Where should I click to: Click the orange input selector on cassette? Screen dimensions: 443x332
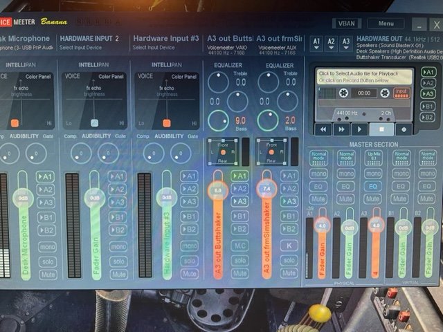401,93
